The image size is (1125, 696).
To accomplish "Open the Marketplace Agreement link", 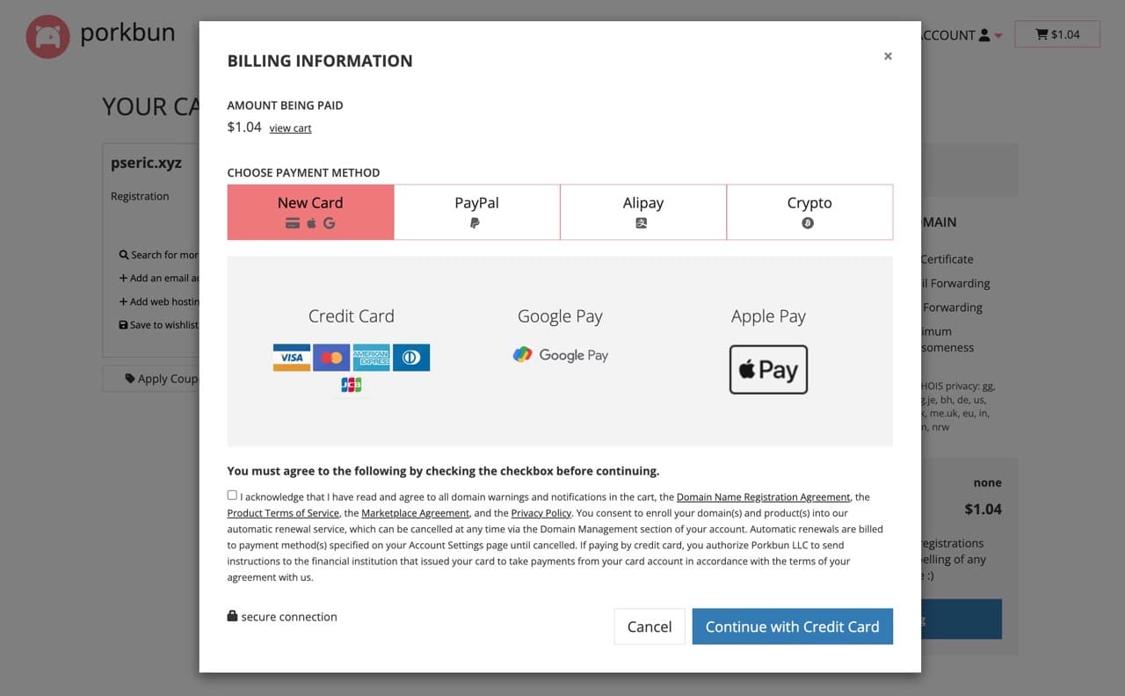I will pos(415,513).
